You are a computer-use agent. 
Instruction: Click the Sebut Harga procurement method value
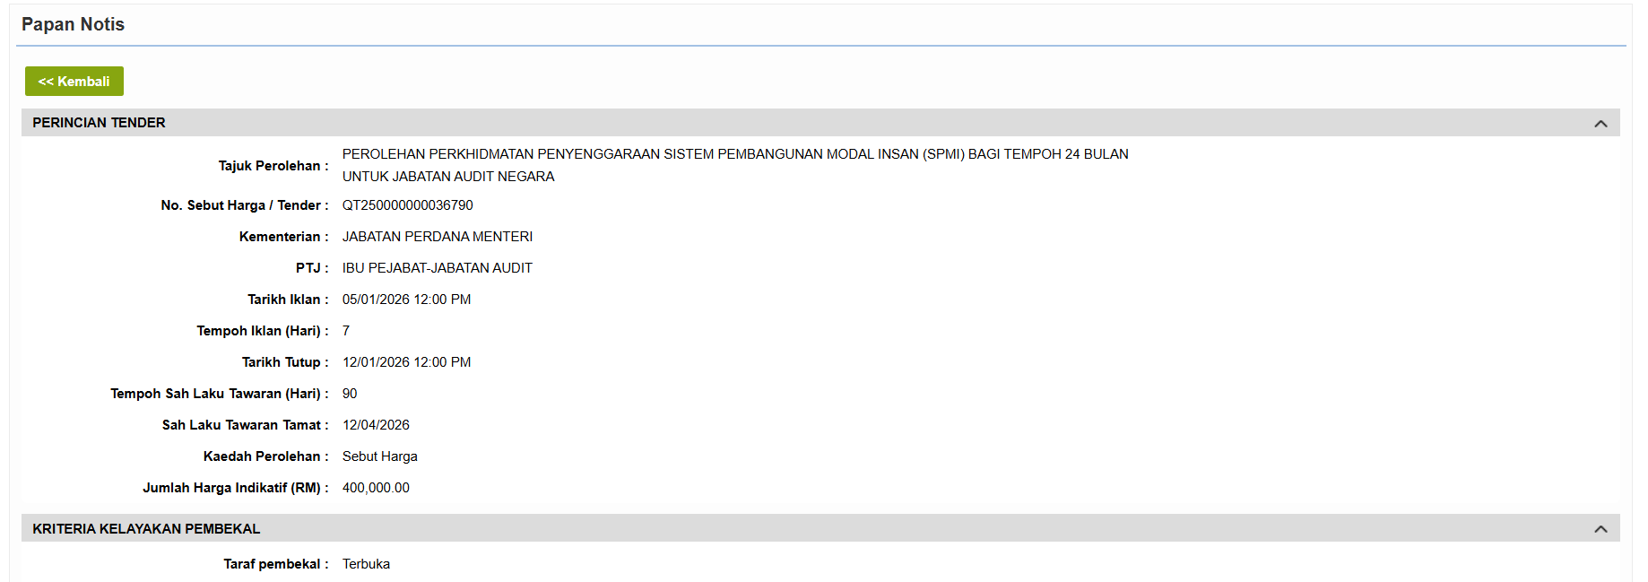pyautogui.click(x=379, y=456)
